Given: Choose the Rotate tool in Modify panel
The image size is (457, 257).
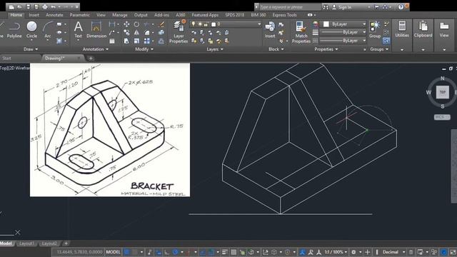Looking at the screenshot, I should click(136, 24).
